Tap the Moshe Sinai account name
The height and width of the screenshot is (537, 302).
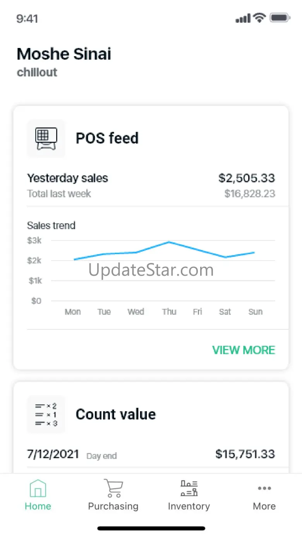[x=64, y=54]
